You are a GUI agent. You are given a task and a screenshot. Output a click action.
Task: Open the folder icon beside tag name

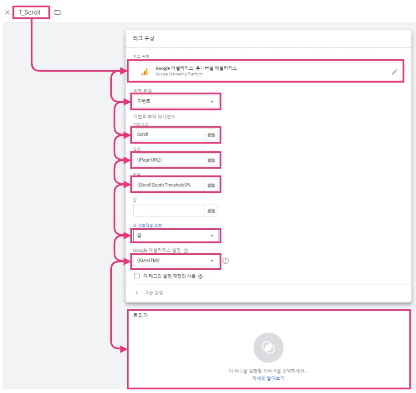pyautogui.click(x=57, y=12)
